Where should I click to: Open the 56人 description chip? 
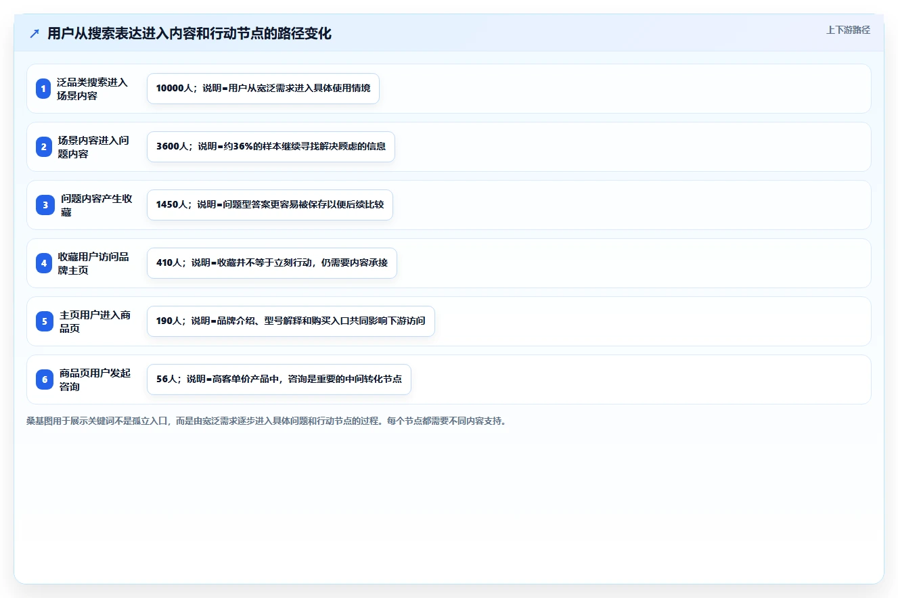click(x=279, y=379)
